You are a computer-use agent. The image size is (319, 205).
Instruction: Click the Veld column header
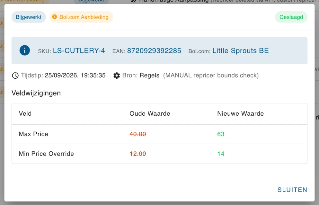tap(25, 114)
